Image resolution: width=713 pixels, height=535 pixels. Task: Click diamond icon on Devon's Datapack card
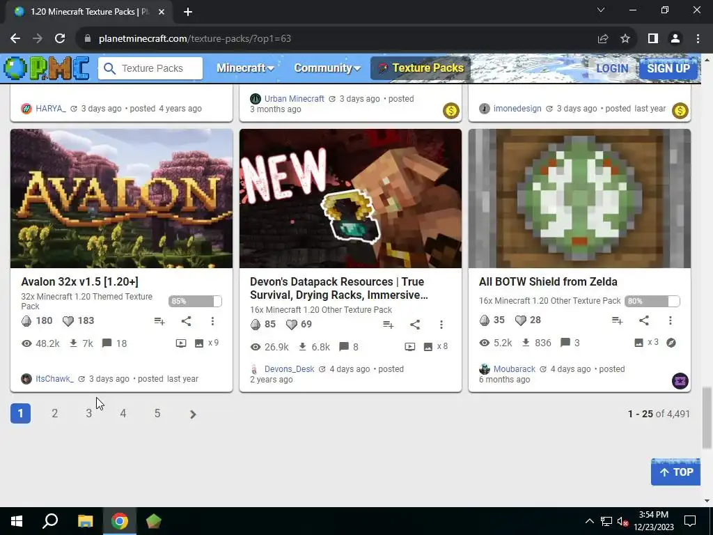[x=256, y=325]
